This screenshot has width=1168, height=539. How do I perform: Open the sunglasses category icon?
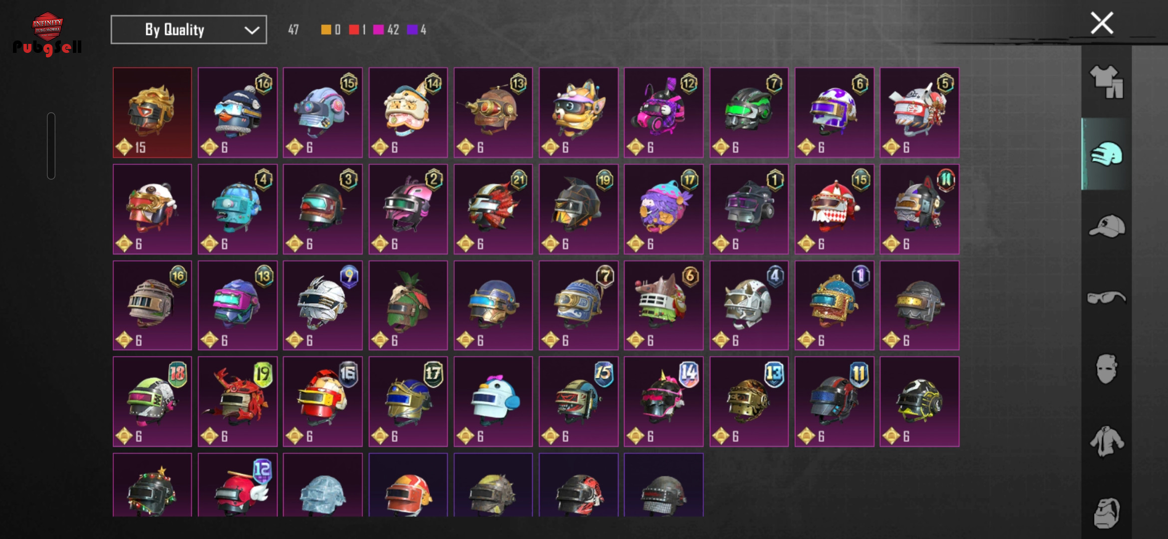click(1106, 297)
